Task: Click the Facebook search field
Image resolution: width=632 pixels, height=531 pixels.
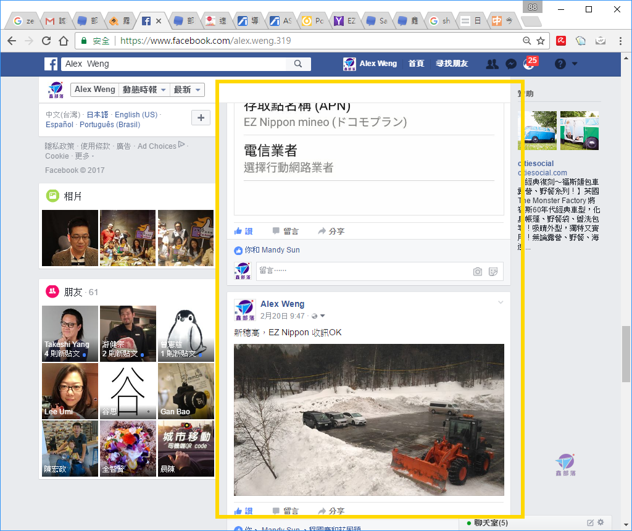Action: click(173, 64)
